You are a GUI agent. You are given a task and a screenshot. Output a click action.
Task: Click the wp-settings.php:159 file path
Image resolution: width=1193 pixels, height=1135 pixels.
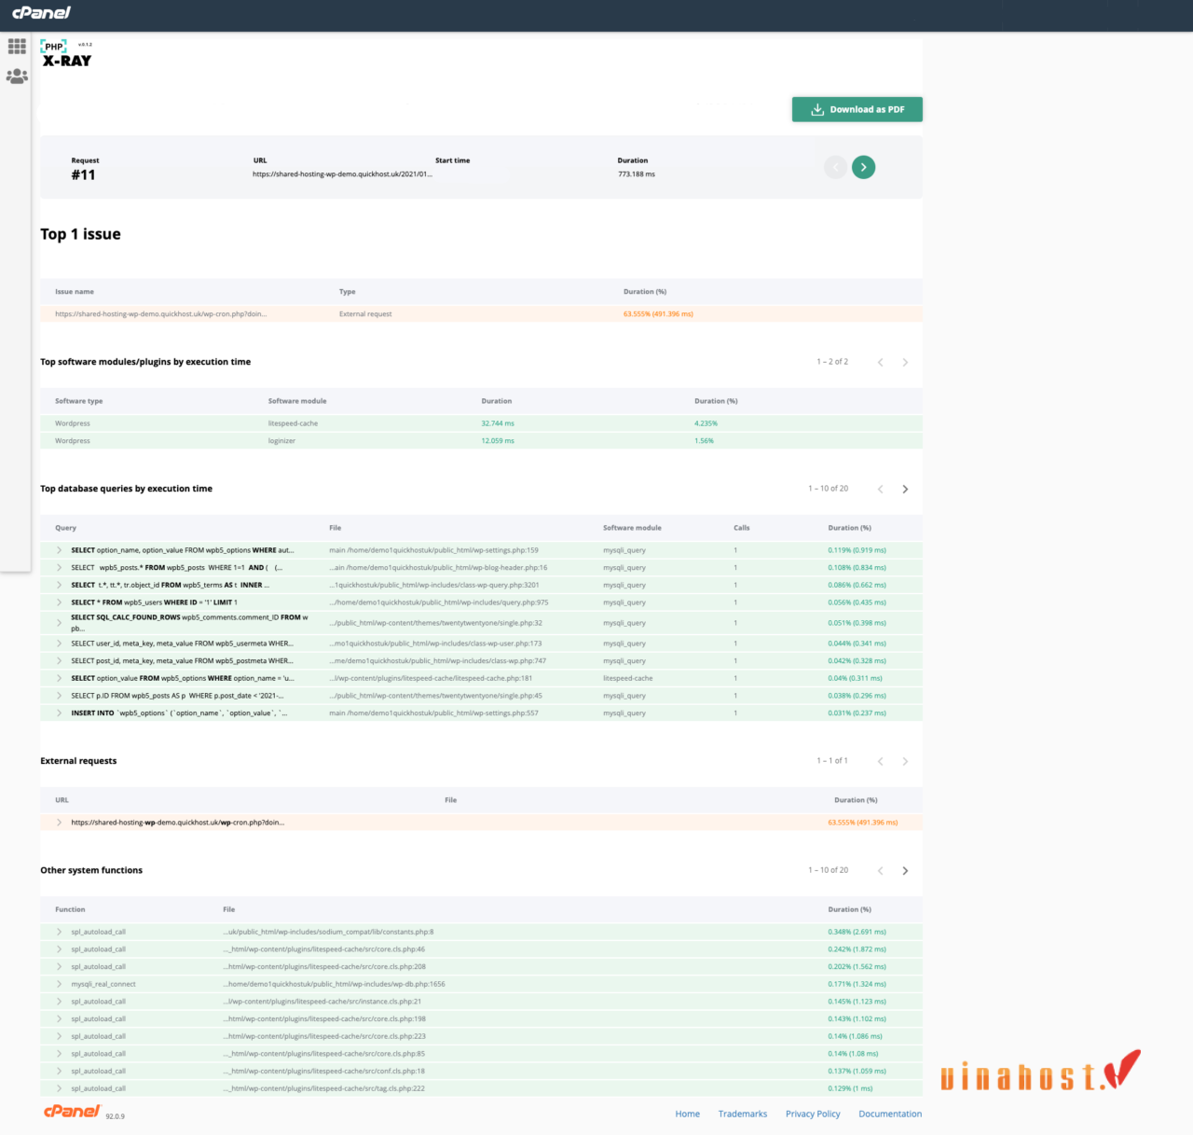click(433, 550)
